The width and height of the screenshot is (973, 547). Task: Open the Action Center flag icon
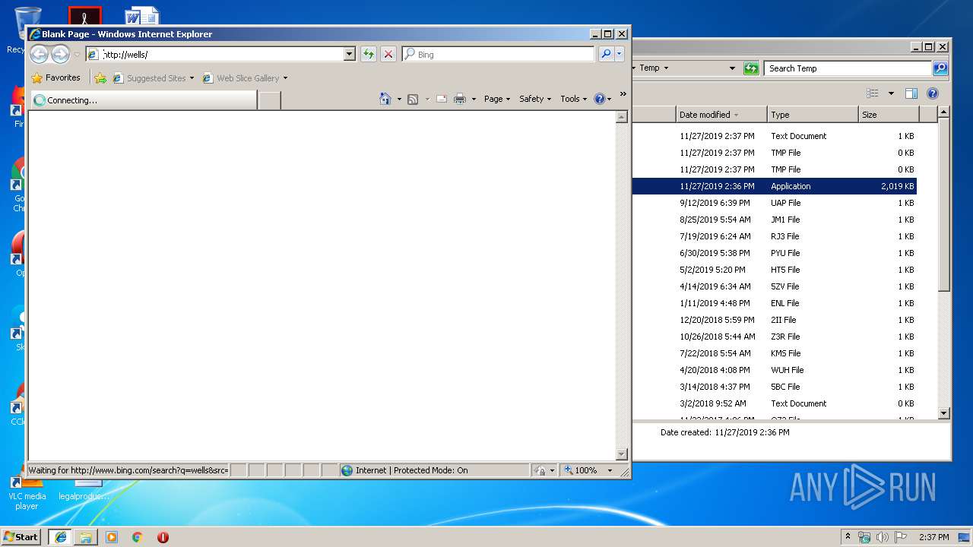point(901,536)
